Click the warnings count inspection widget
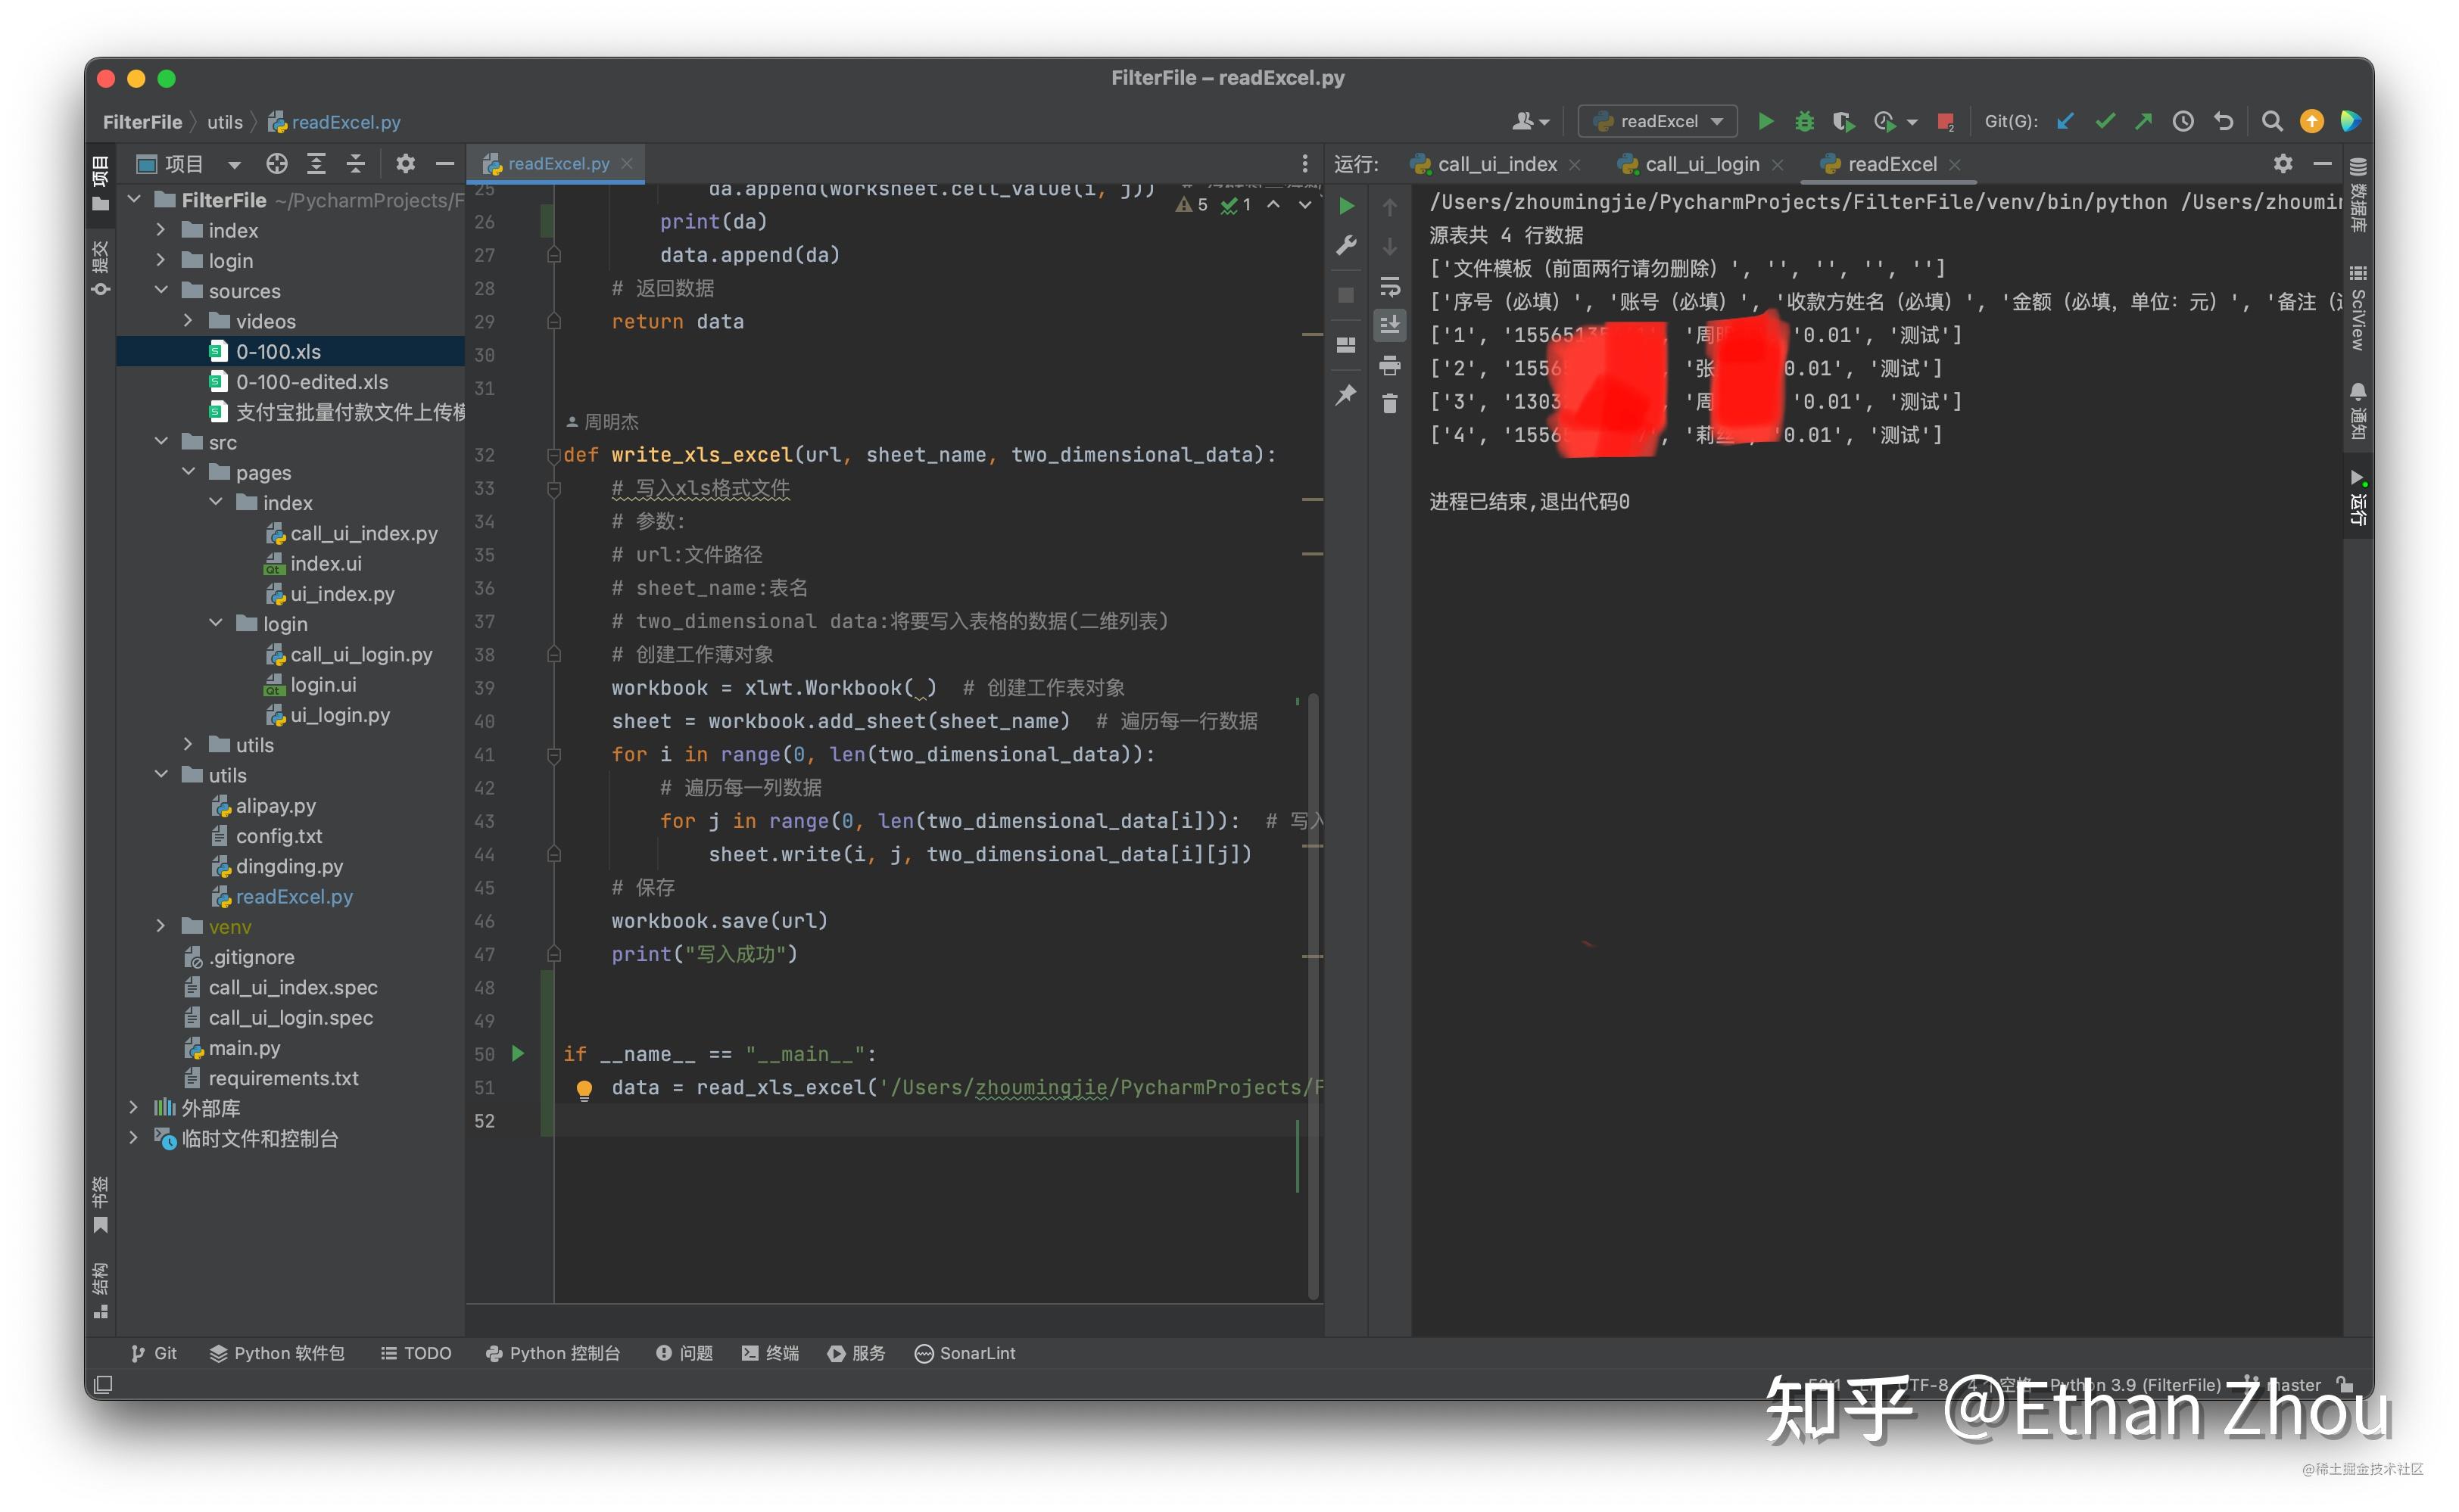 pyautogui.click(x=1192, y=204)
